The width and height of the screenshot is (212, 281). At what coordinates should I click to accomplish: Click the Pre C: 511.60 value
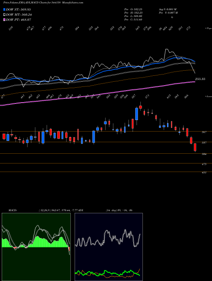[133, 20]
